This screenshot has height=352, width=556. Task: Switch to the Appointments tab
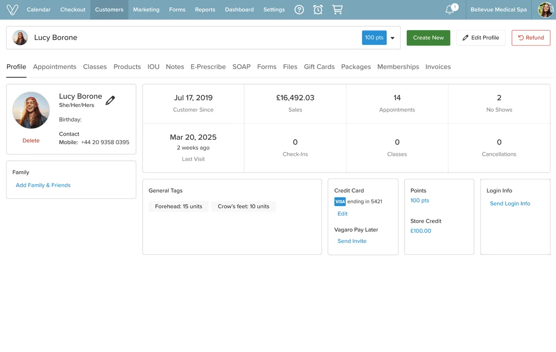[x=55, y=67]
